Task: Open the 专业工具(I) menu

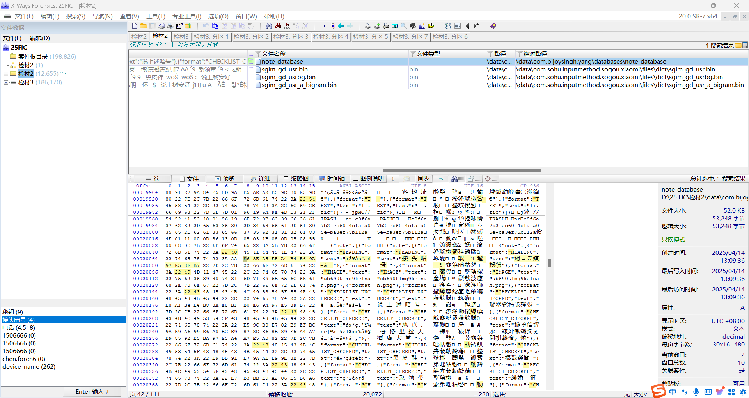Action: point(187,16)
